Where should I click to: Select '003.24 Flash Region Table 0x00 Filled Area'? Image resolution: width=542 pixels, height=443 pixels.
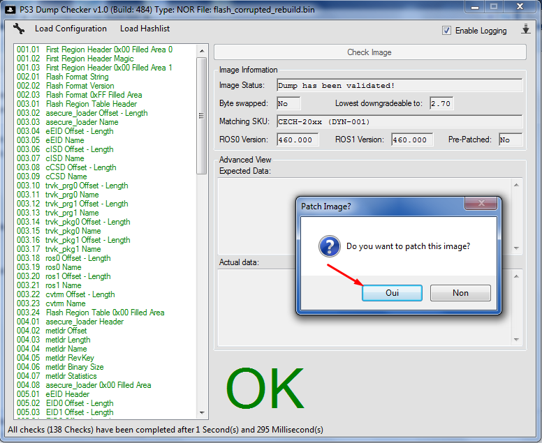tap(91, 313)
